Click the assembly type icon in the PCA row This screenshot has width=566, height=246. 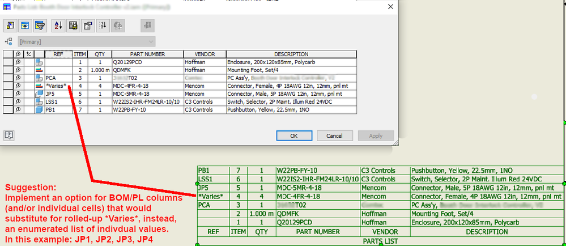click(x=39, y=78)
